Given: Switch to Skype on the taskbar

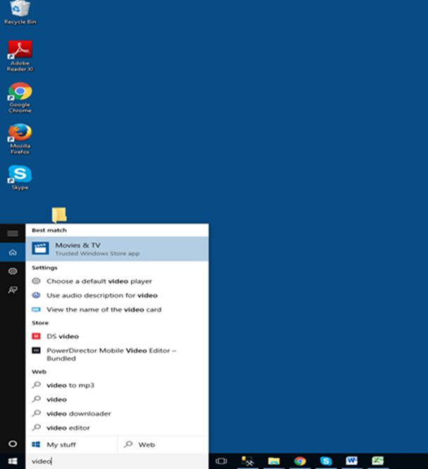Looking at the screenshot, I should (x=326, y=461).
